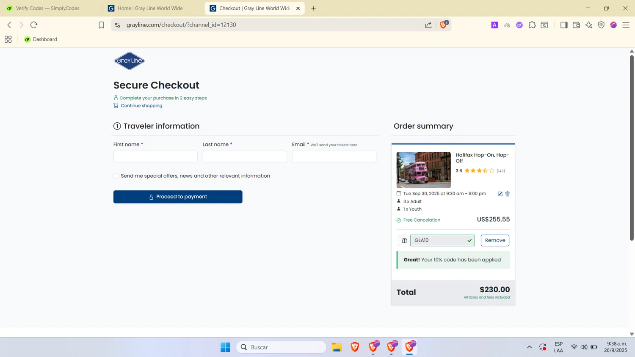Delete the Halifax tour with the trash icon
Screen dimensions: 635x357
pos(508,194)
